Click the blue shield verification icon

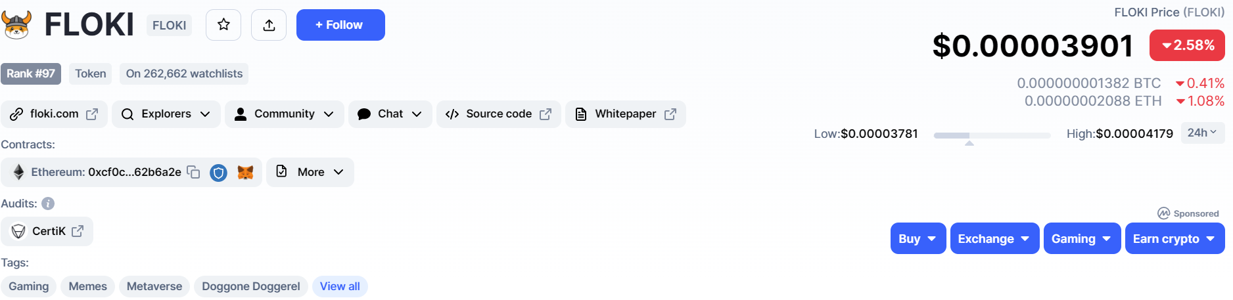[x=218, y=173]
